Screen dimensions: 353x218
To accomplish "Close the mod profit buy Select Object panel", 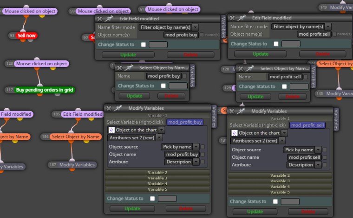I will 119,68.
